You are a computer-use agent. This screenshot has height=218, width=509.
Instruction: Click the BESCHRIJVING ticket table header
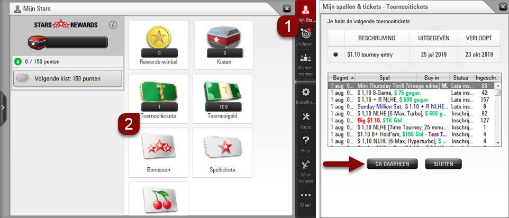click(377, 38)
